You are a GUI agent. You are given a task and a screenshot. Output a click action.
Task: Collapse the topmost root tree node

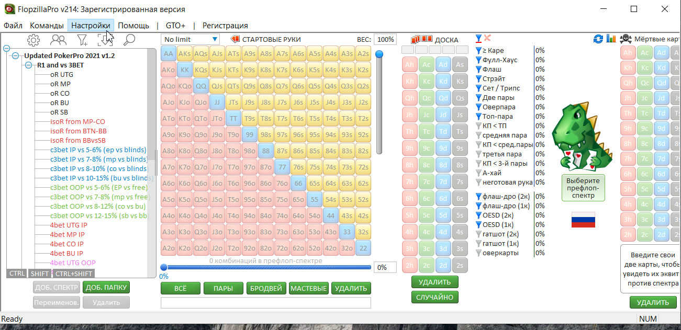coord(7,48)
